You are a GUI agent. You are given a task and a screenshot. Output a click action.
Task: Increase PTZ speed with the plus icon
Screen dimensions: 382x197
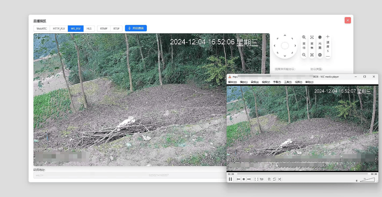328,36
